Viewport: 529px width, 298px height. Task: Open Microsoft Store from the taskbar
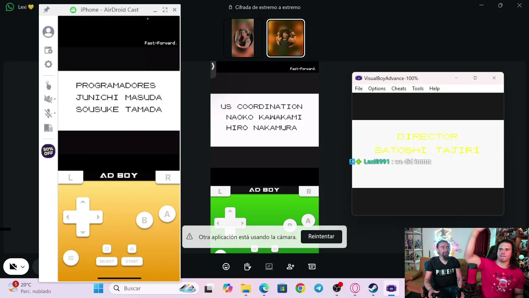[x=282, y=288]
